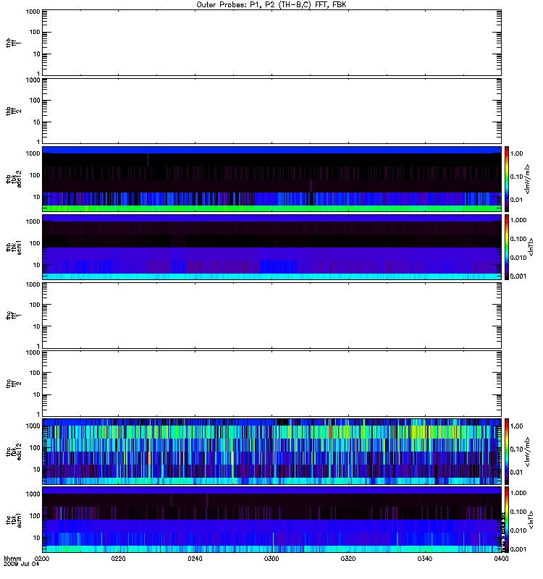Click the empty thb fft 1 panel
Screen dimensions: 543x579
click(x=271, y=43)
